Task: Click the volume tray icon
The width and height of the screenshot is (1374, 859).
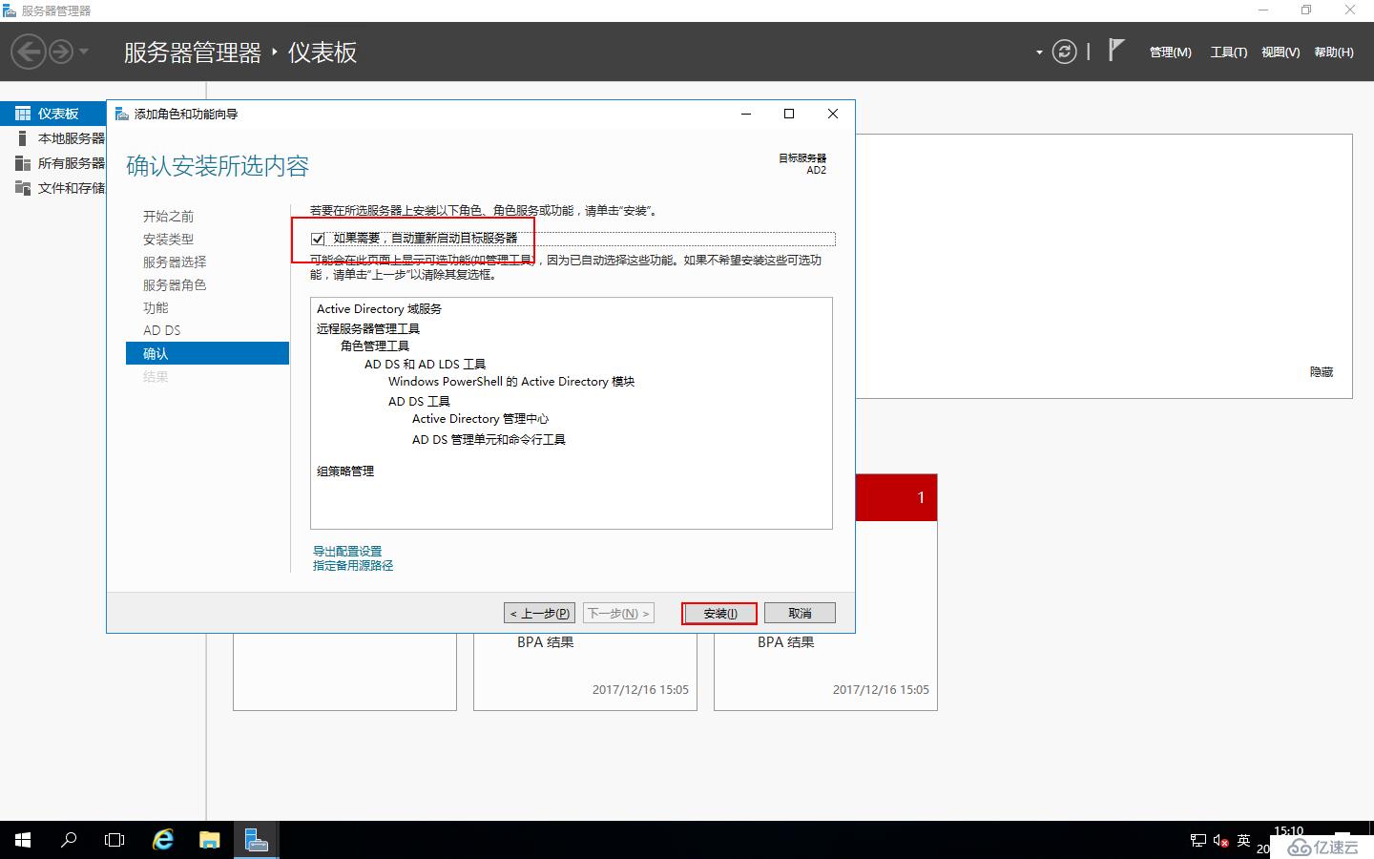Action: click(x=1221, y=841)
